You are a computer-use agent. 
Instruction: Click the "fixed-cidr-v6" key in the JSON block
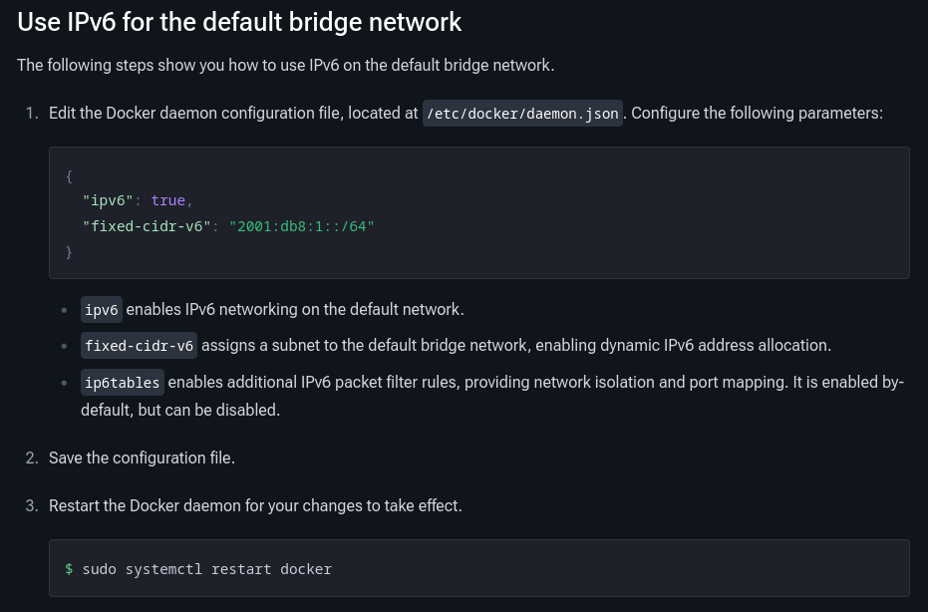click(147, 226)
